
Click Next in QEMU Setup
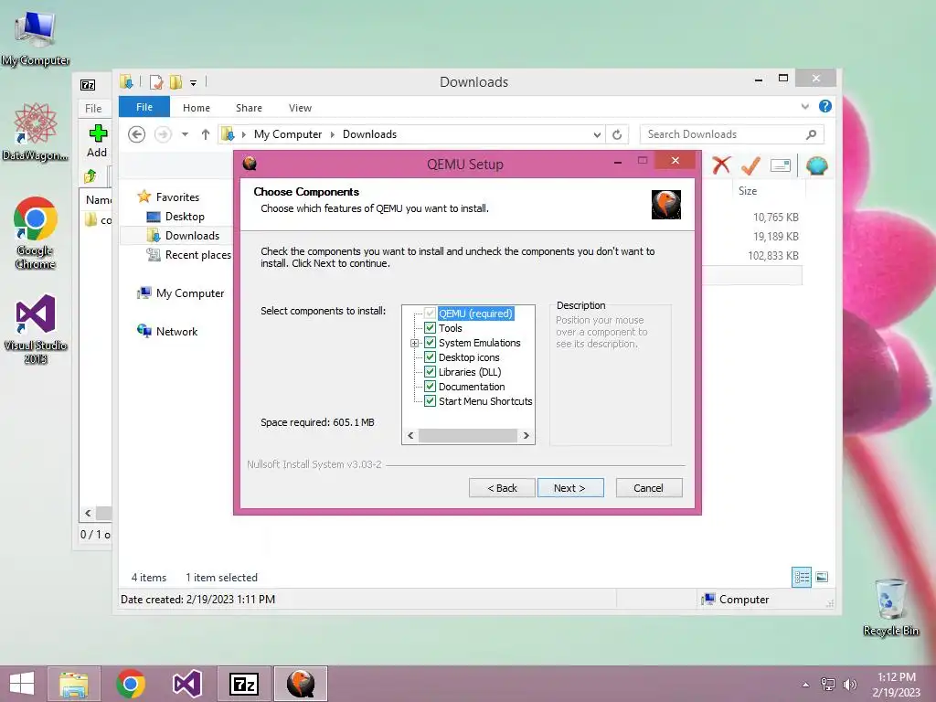click(570, 488)
